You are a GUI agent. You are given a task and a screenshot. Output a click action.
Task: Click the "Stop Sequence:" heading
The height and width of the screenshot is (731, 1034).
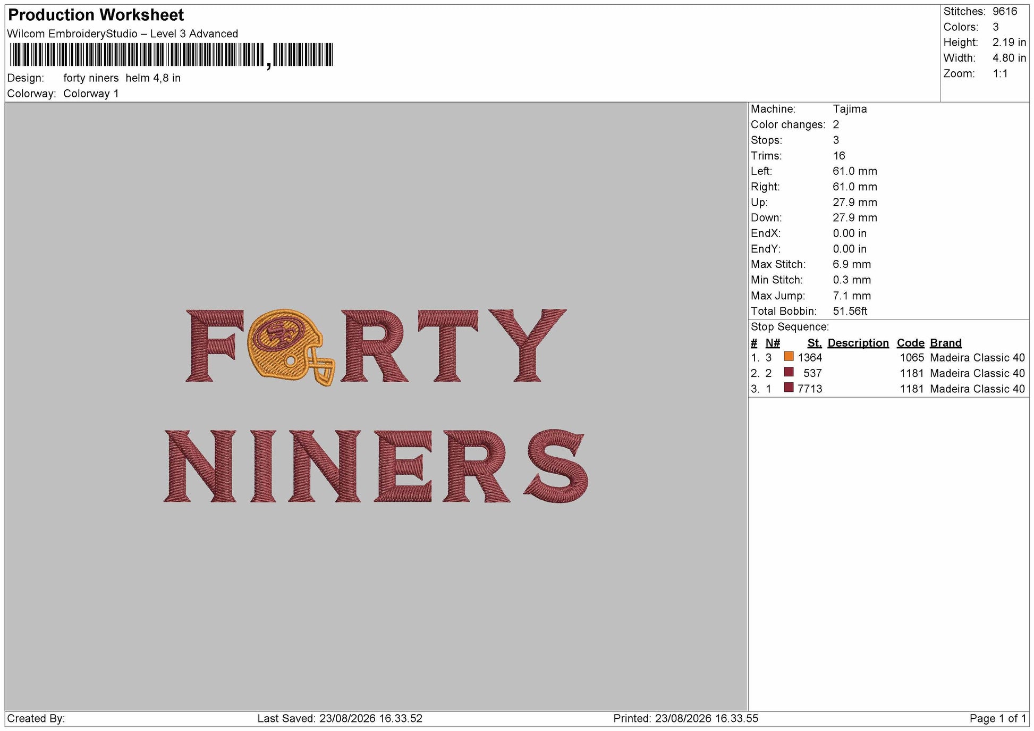(790, 327)
